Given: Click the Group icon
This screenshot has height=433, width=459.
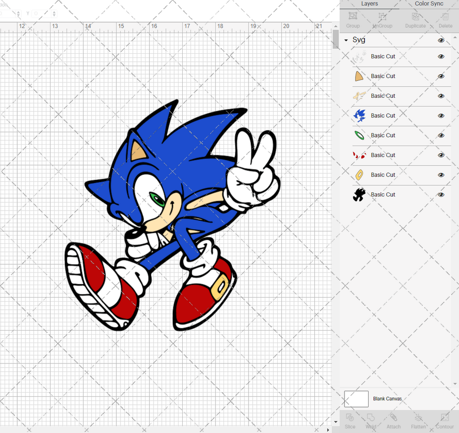Looking at the screenshot, I should click(352, 19).
